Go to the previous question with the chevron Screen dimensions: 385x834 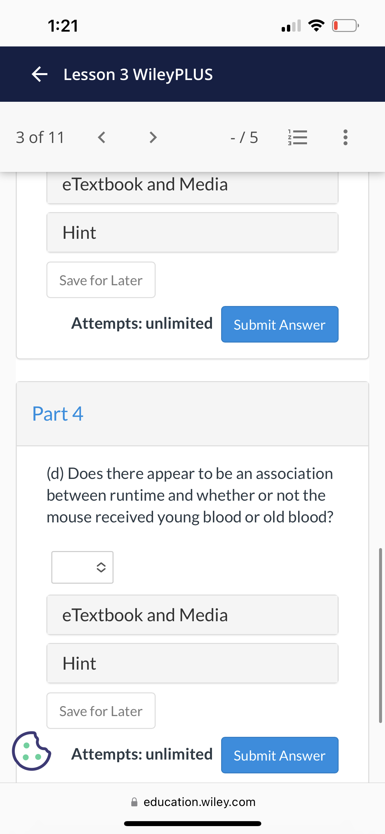(101, 137)
